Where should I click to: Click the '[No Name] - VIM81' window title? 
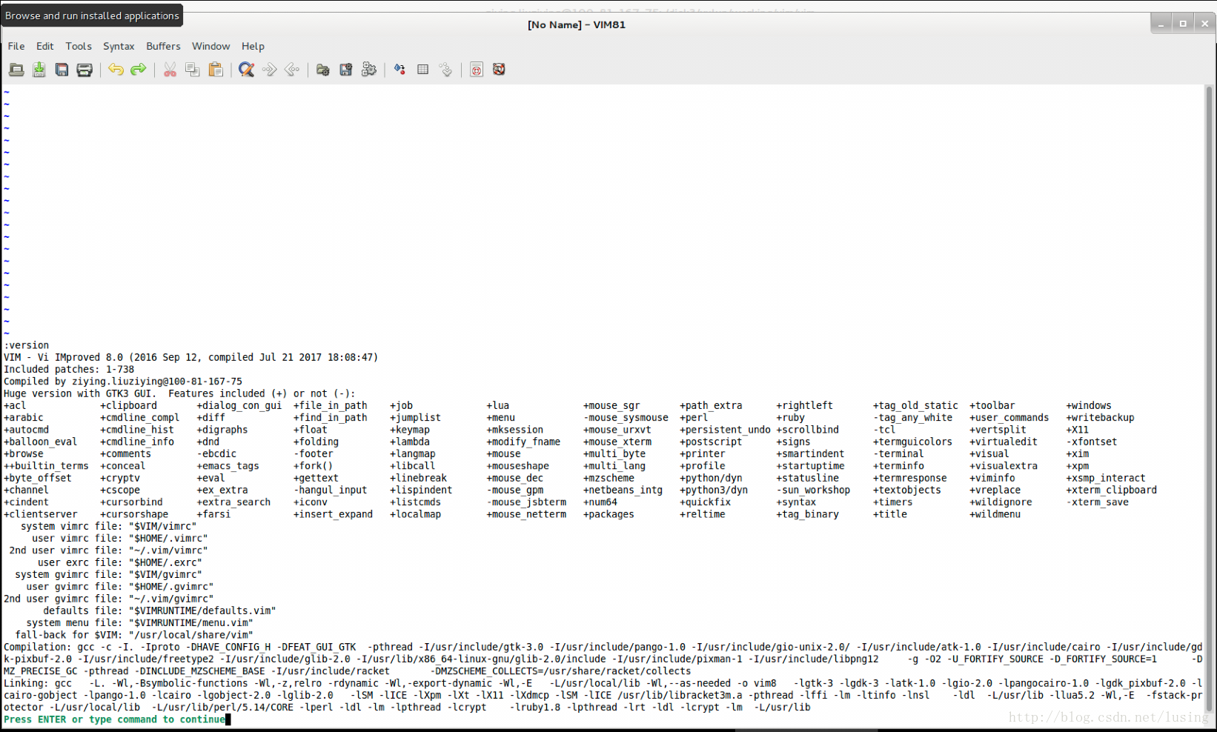coord(577,24)
